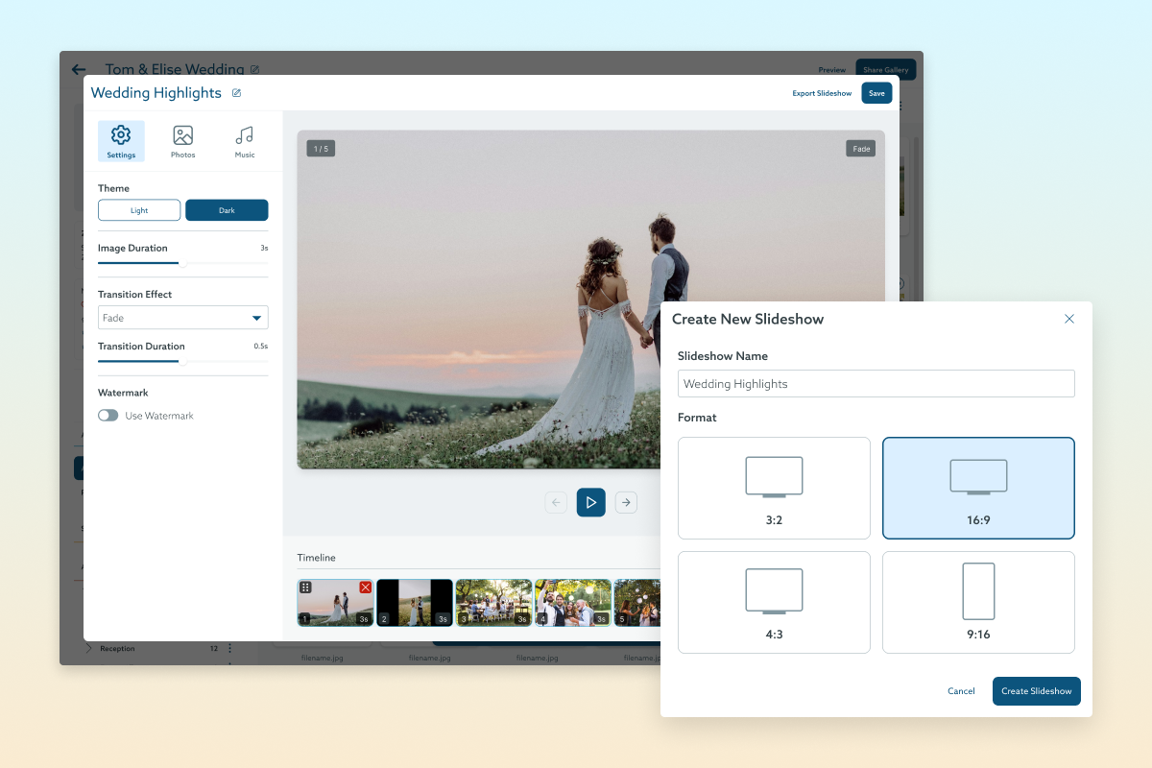Click the Slideshow Name input field
This screenshot has width=1152, height=768.
876,383
